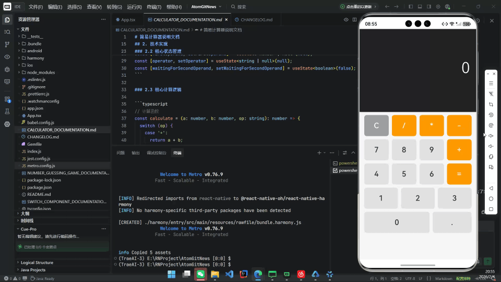Tap the emulator recents square button

click(x=491, y=209)
